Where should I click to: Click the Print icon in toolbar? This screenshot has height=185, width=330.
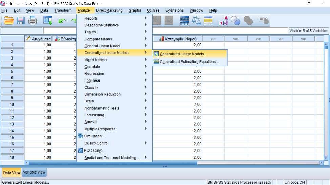[x=33, y=21]
